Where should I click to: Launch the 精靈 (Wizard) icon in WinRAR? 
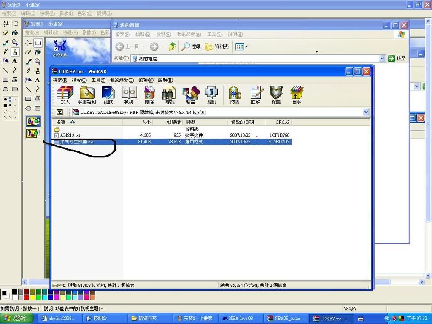tap(191, 95)
